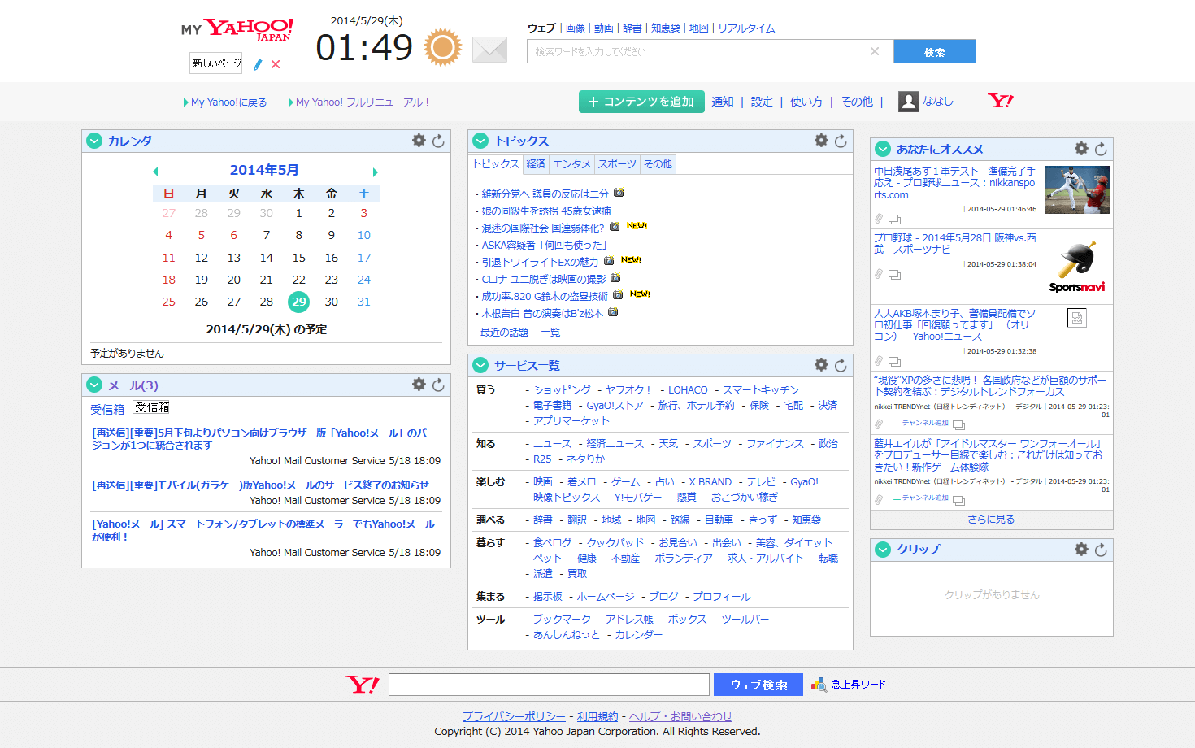Switch to スポーツ topics tab
1195x748 pixels.
[x=617, y=164]
